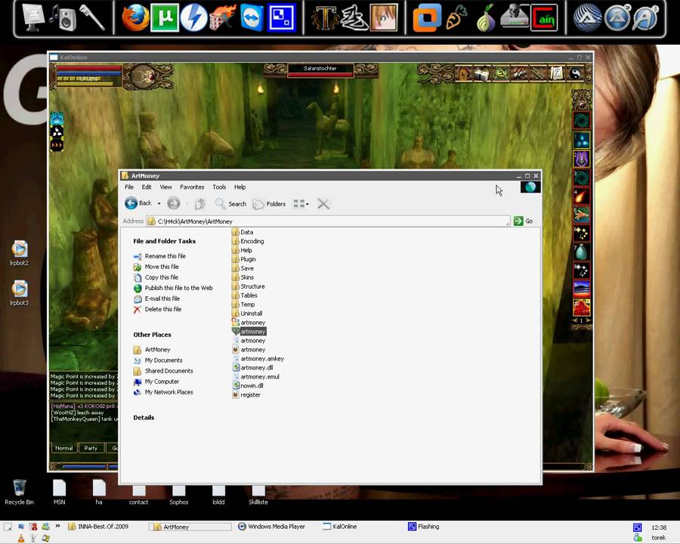Collapse the Other Places section

click(x=152, y=335)
